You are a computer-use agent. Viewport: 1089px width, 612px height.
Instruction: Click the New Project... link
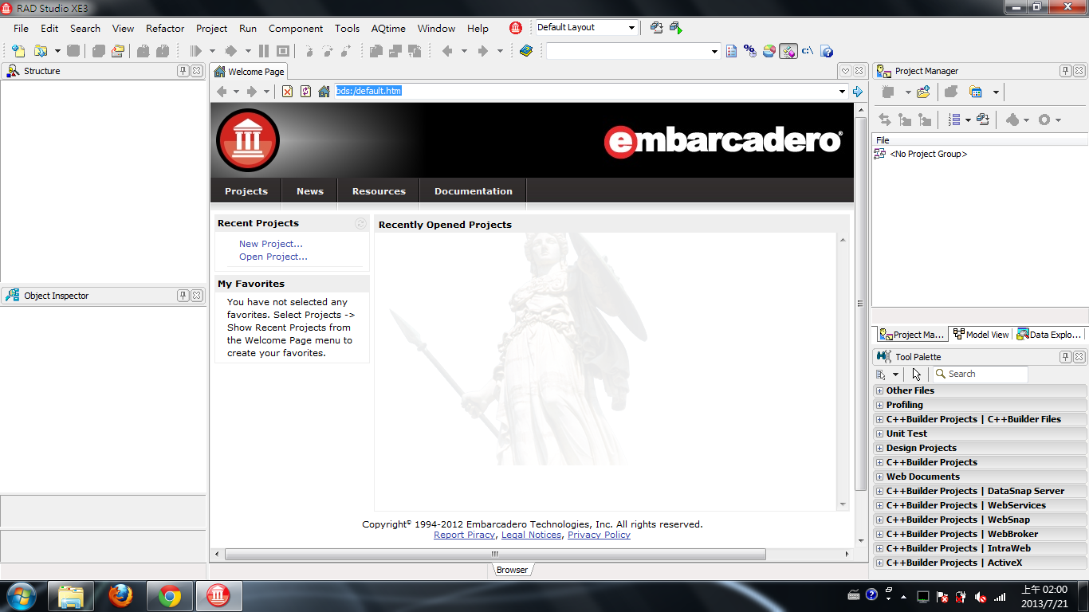click(271, 244)
